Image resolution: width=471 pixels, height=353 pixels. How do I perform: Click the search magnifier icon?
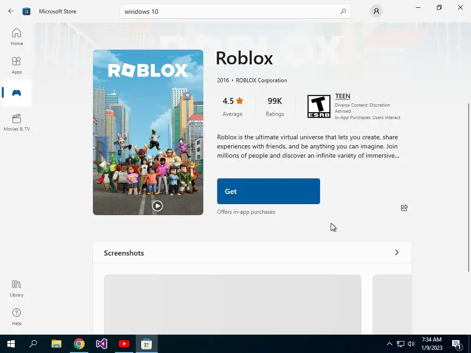point(343,11)
